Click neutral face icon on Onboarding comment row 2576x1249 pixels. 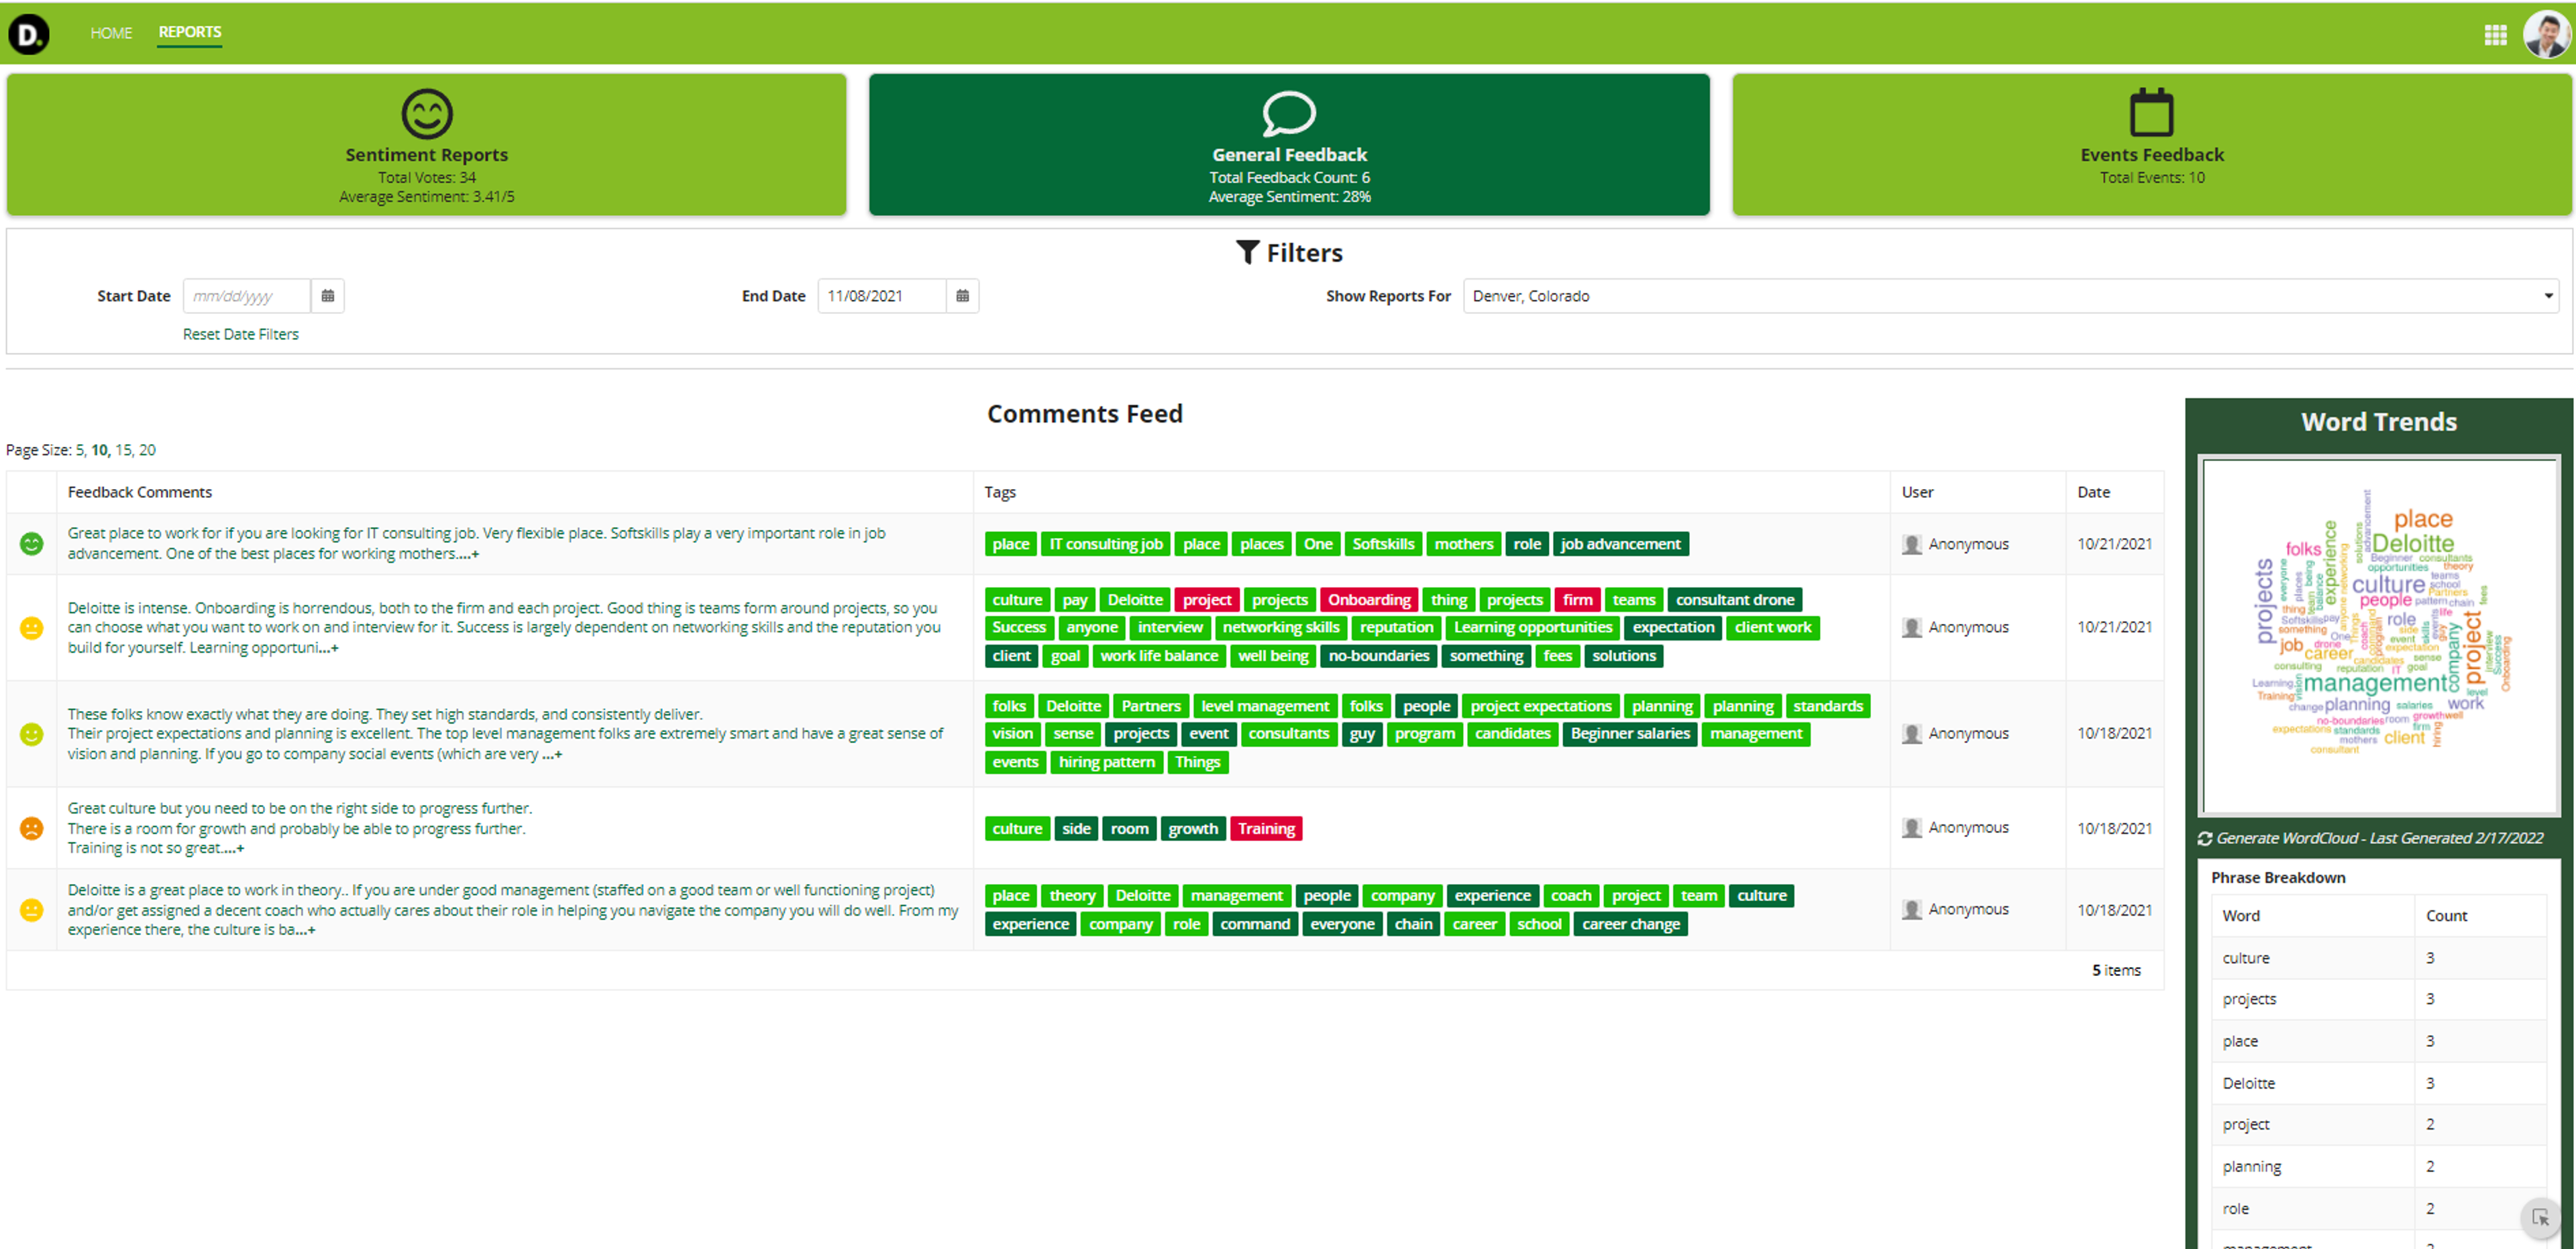point(32,627)
